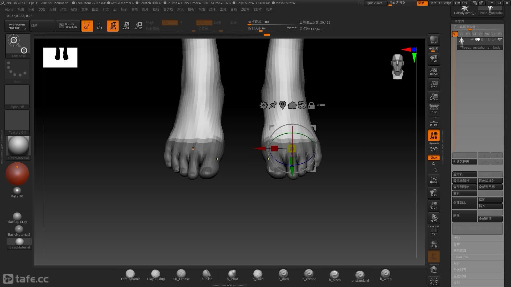Select the Zoom2D view icon
Image resolution: width=511 pixels, height=287 pixels.
tap(434, 71)
